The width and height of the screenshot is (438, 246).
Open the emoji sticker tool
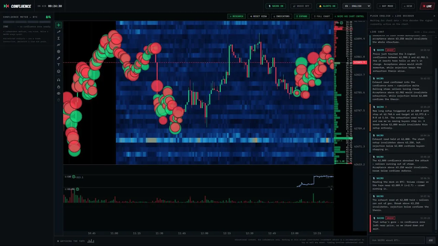pyautogui.click(x=59, y=71)
